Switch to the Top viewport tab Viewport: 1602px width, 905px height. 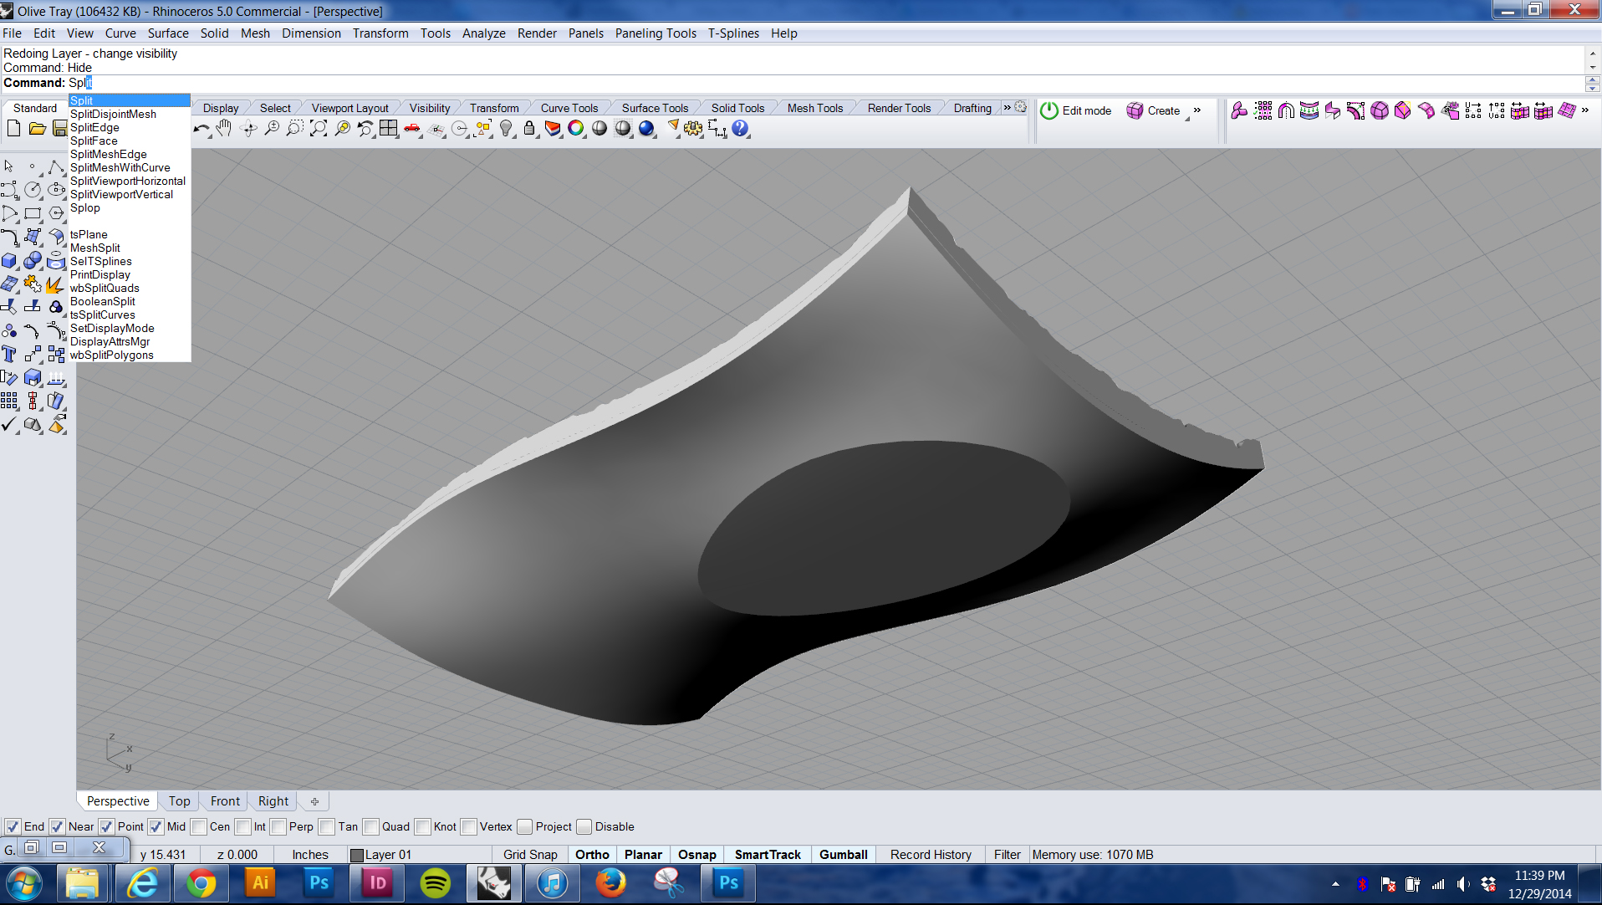(x=179, y=801)
